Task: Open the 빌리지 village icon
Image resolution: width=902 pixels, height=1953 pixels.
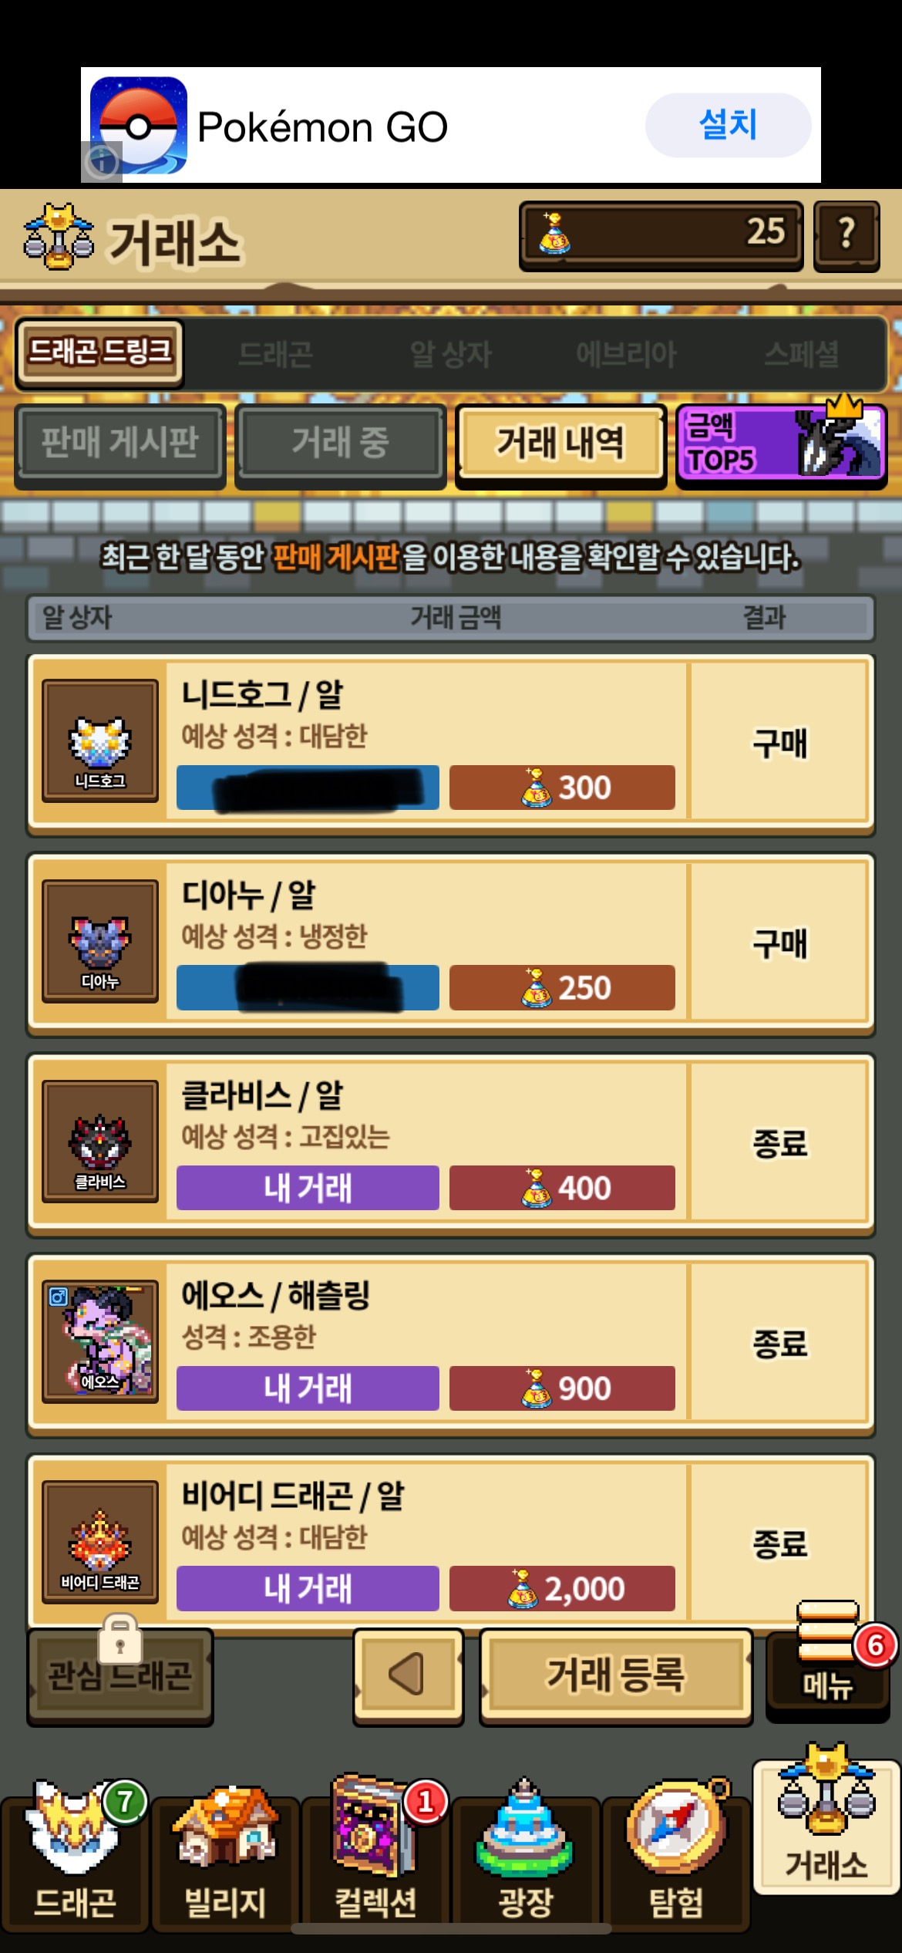Action: pyautogui.click(x=224, y=1855)
